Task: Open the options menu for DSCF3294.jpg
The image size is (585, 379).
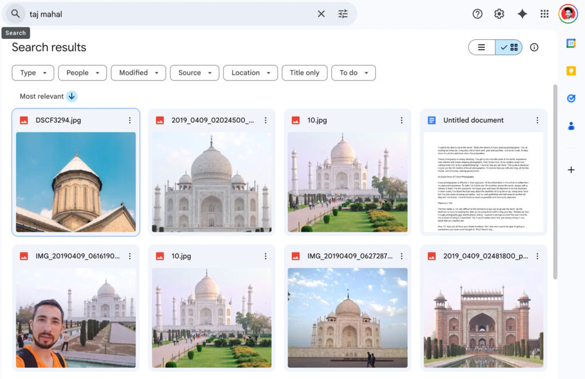Action: click(130, 120)
